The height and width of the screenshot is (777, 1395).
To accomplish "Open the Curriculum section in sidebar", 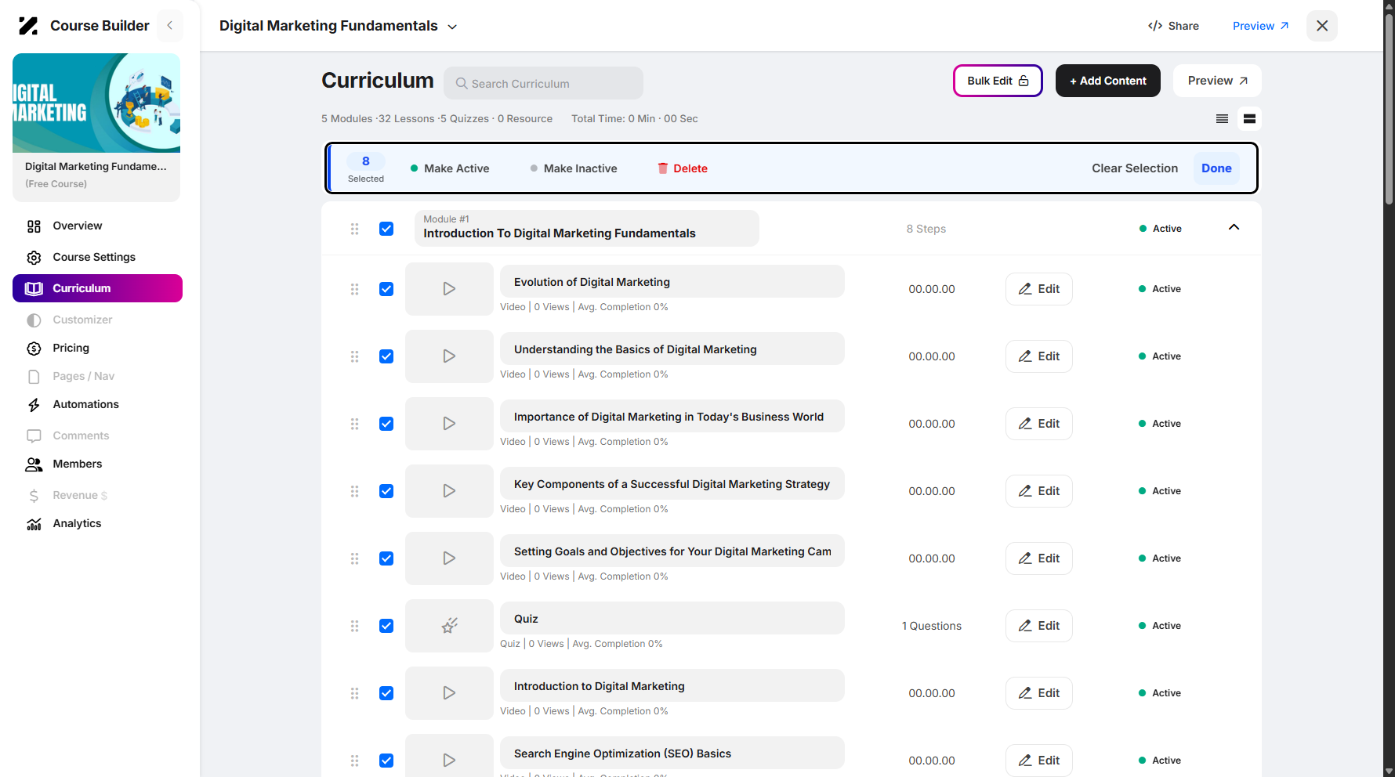I will (97, 288).
